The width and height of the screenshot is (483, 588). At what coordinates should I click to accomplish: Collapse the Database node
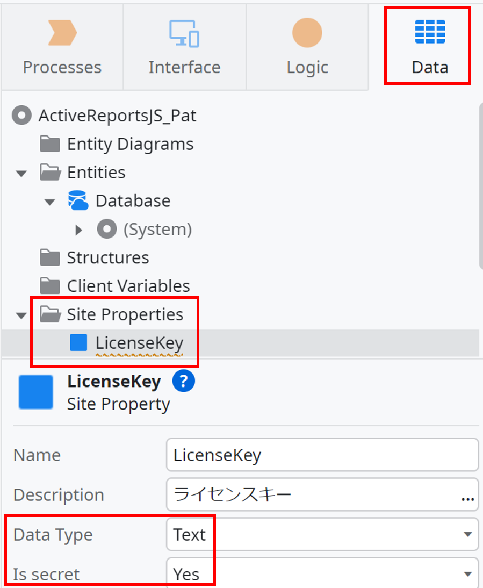click(50, 202)
